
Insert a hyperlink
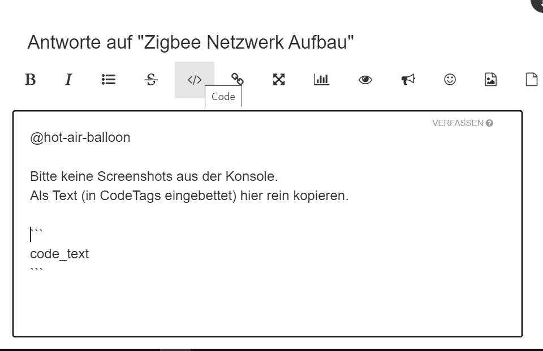tap(237, 79)
